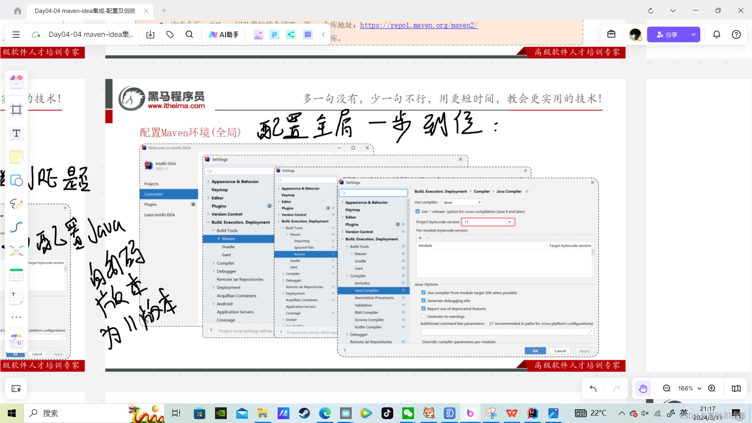Redo the last action
Image resolution: width=752 pixels, height=423 pixels.
[x=616, y=388]
